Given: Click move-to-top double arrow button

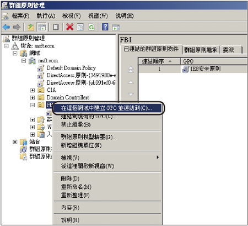Looking at the screenshot, I should click(x=131, y=70).
